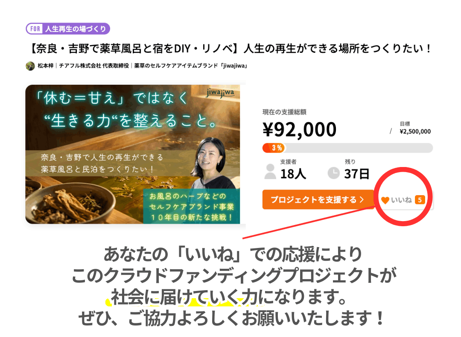Click the 37日 remaining days text
The height and width of the screenshot is (337, 461).
[356, 174]
